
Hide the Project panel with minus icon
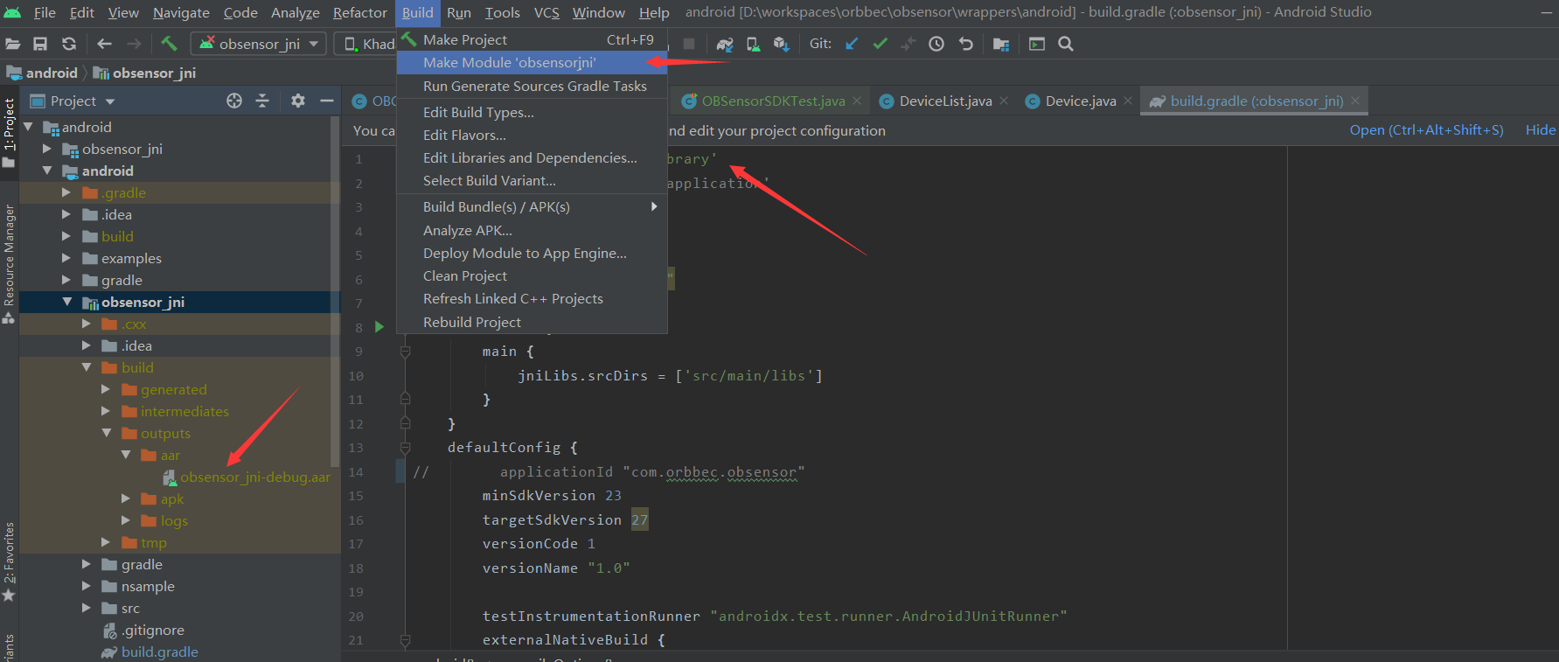(x=327, y=101)
